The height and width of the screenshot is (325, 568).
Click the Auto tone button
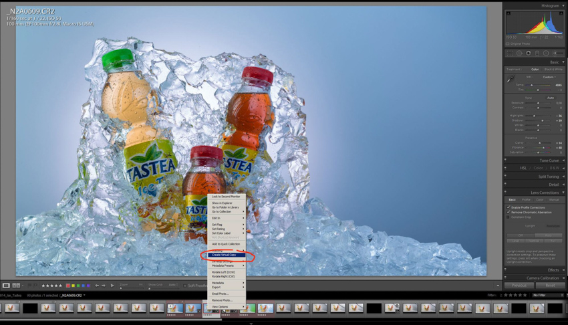tap(551, 98)
